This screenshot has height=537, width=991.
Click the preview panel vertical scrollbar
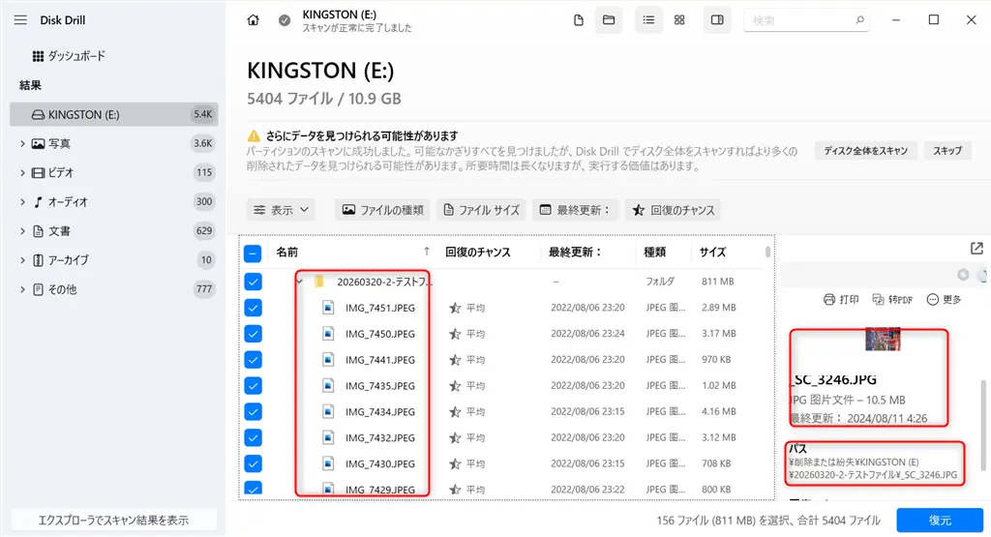pos(983,425)
